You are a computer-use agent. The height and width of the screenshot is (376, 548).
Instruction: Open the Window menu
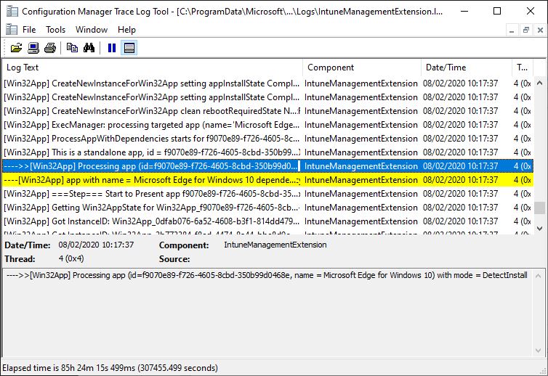click(92, 30)
